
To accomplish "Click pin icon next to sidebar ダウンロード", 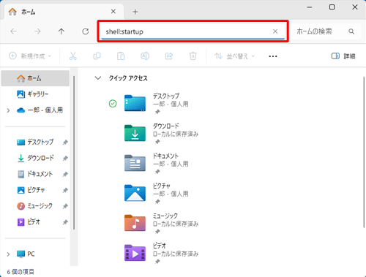I will 65,159.
